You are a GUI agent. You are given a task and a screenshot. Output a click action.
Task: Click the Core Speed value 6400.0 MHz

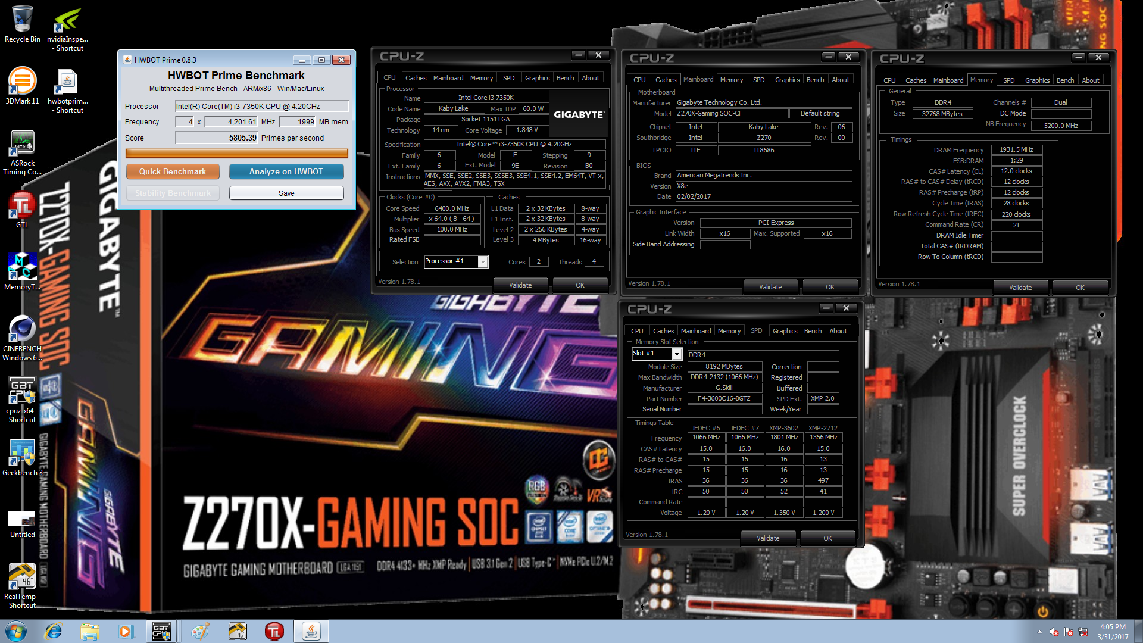click(452, 208)
